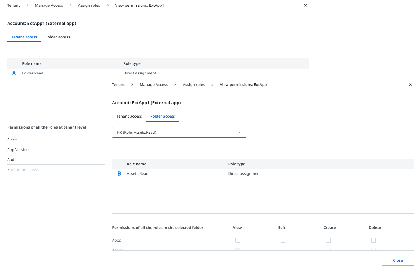Viewport: 420px width, 270px height.
Task: Open Assign roles breadcrumb above Folder.Read table
Action: coord(89,5)
